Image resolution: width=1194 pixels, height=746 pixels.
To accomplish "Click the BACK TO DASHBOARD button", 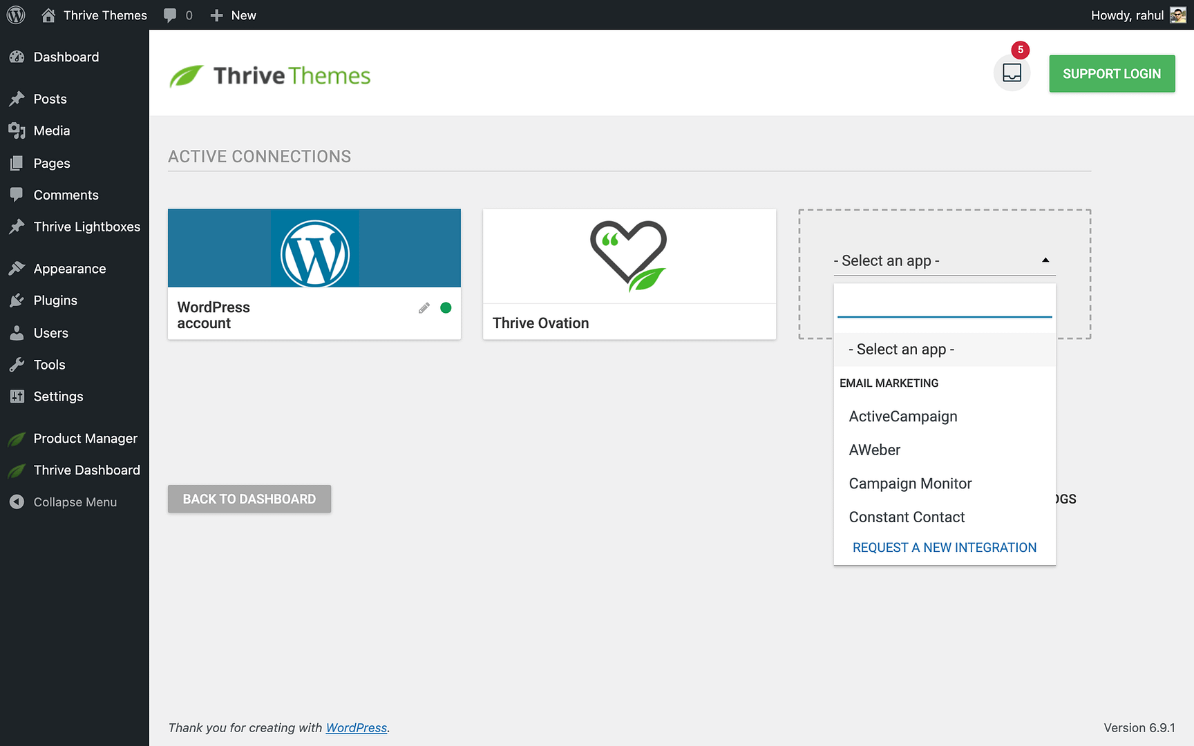I will click(249, 499).
